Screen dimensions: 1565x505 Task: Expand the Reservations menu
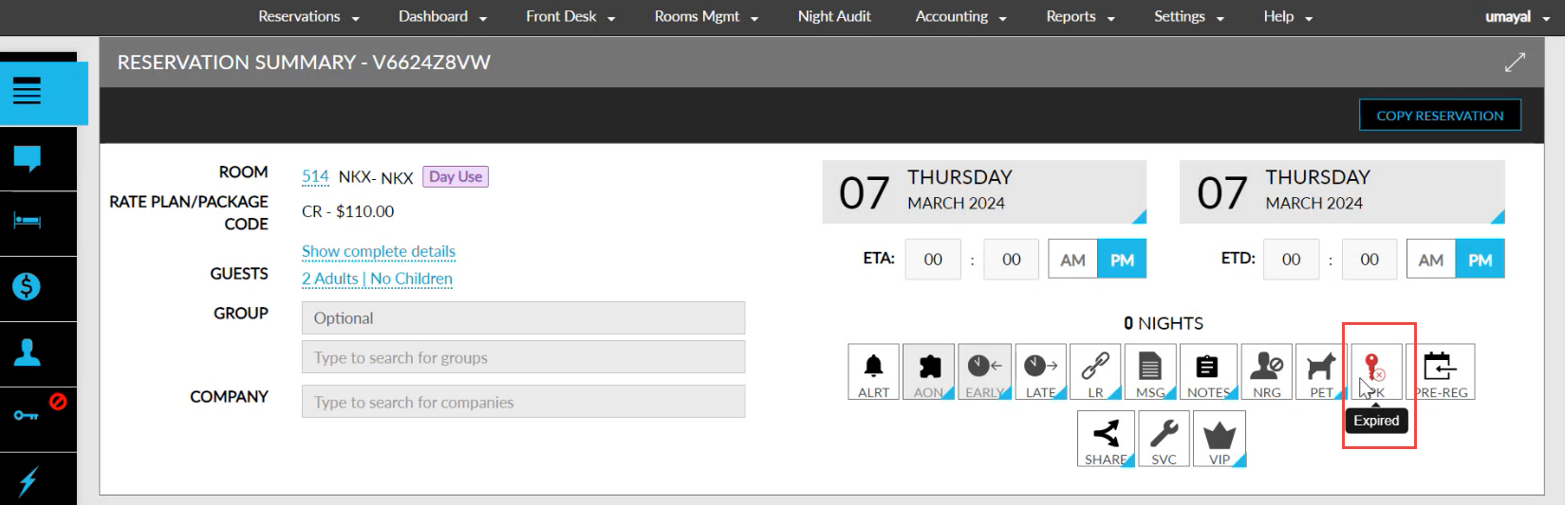coord(308,16)
